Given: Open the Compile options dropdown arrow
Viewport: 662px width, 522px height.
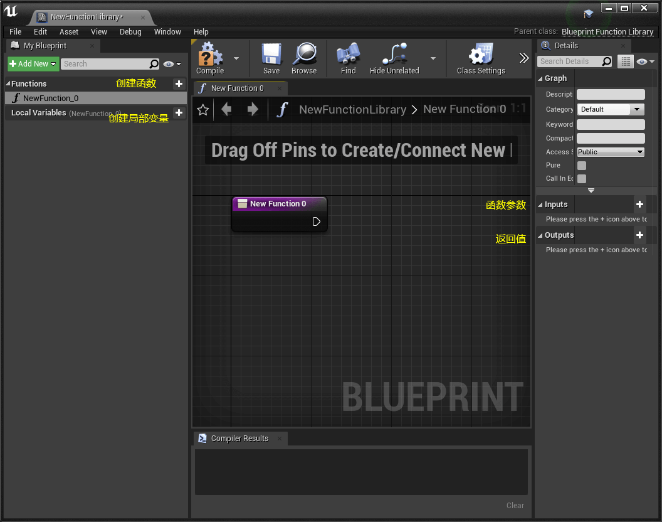Looking at the screenshot, I should tap(236, 58).
